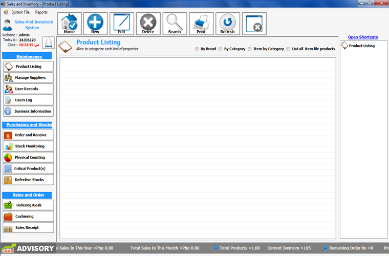Image resolution: width=389 pixels, height=256 pixels.
Task: Click the Sales and Order header
Action: pyautogui.click(x=27, y=195)
